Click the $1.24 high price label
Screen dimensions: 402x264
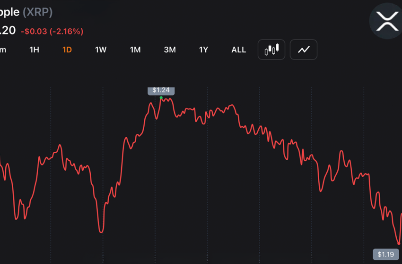pyautogui.click(x=161, y=91)
